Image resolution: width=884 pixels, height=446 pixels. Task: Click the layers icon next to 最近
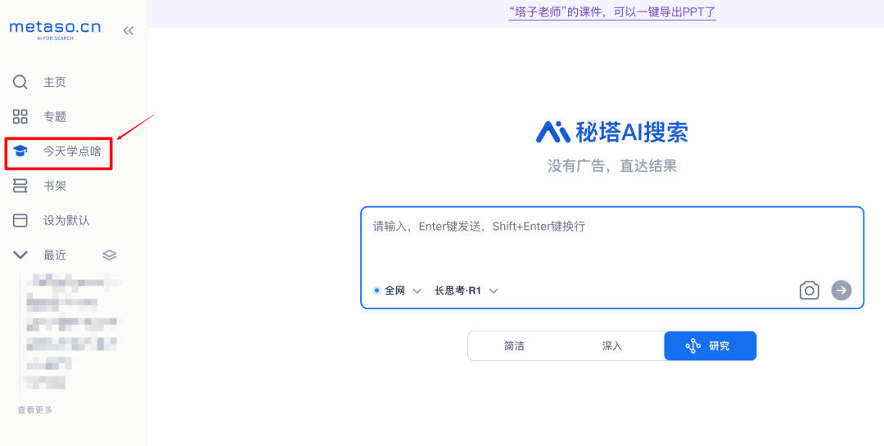[110, 255]
